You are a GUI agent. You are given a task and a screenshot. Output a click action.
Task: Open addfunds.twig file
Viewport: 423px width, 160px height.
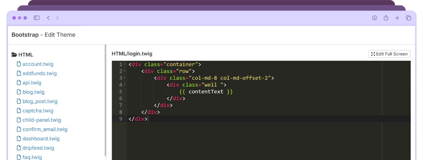click(39, 73)
